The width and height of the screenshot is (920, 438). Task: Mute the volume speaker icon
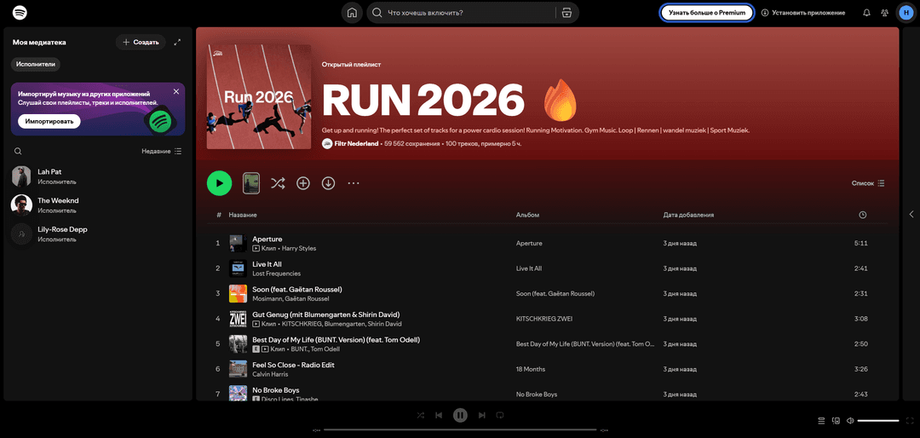click(850, 420)
